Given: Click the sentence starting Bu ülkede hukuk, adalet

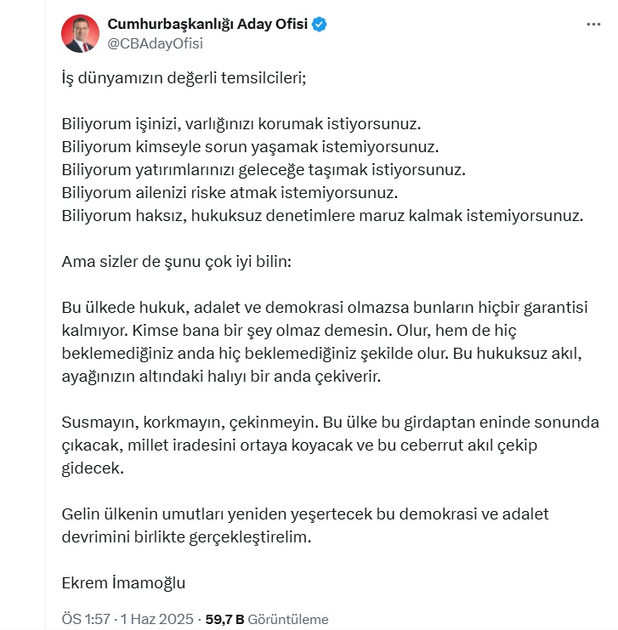Looking at the screenshot, I should coord(325,319).
